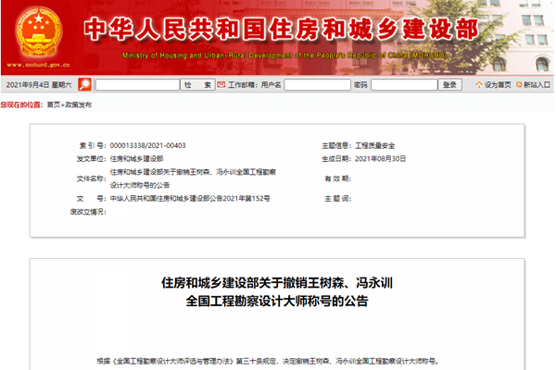Open 政策发布 in the breadcrumb
556x370 pixels.
coord(77,105)
